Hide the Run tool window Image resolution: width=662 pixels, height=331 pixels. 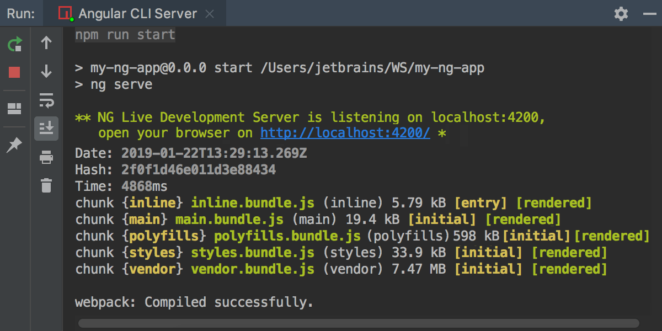tap(649, 13)
